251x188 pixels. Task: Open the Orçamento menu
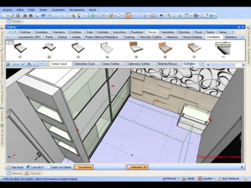click(x=58, y=10)
